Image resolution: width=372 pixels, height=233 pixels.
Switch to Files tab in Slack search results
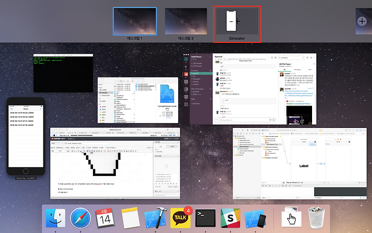(310, 69)
